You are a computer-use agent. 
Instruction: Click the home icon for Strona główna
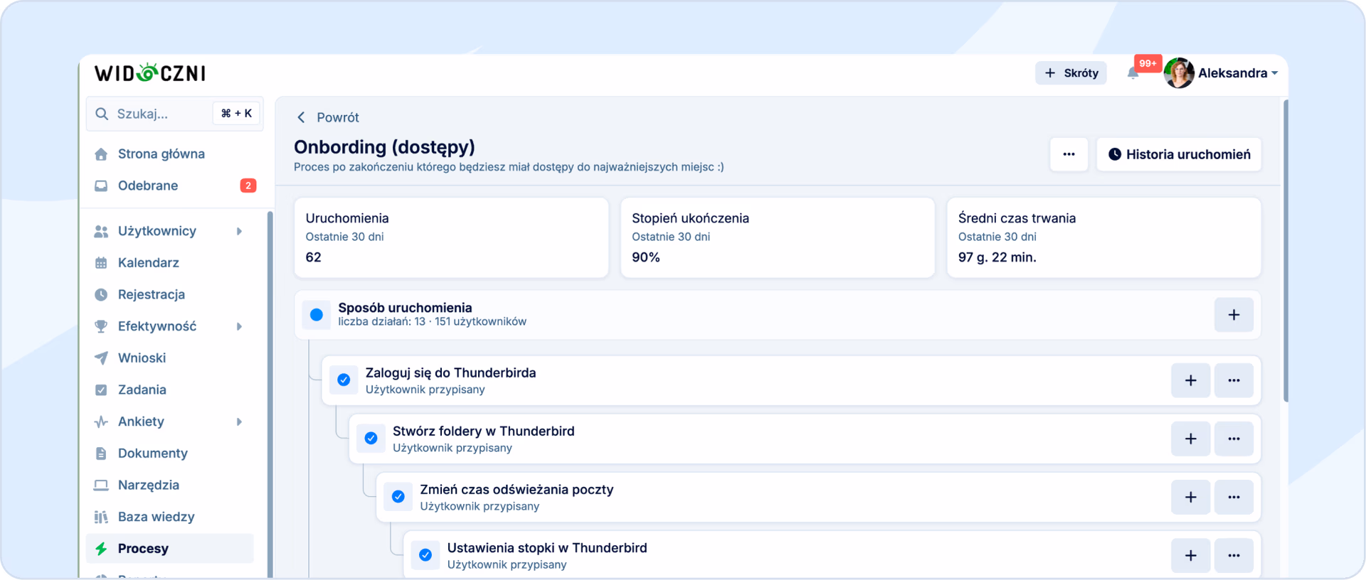(x=101, y=154)
